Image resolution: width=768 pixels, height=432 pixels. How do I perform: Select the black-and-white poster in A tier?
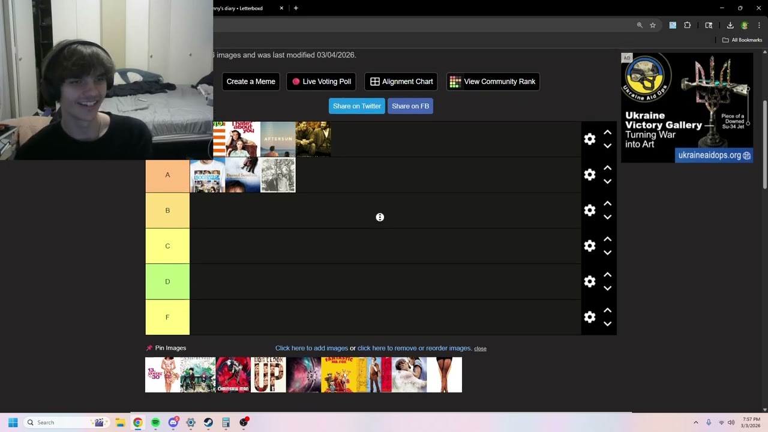(x=278, y=175)
